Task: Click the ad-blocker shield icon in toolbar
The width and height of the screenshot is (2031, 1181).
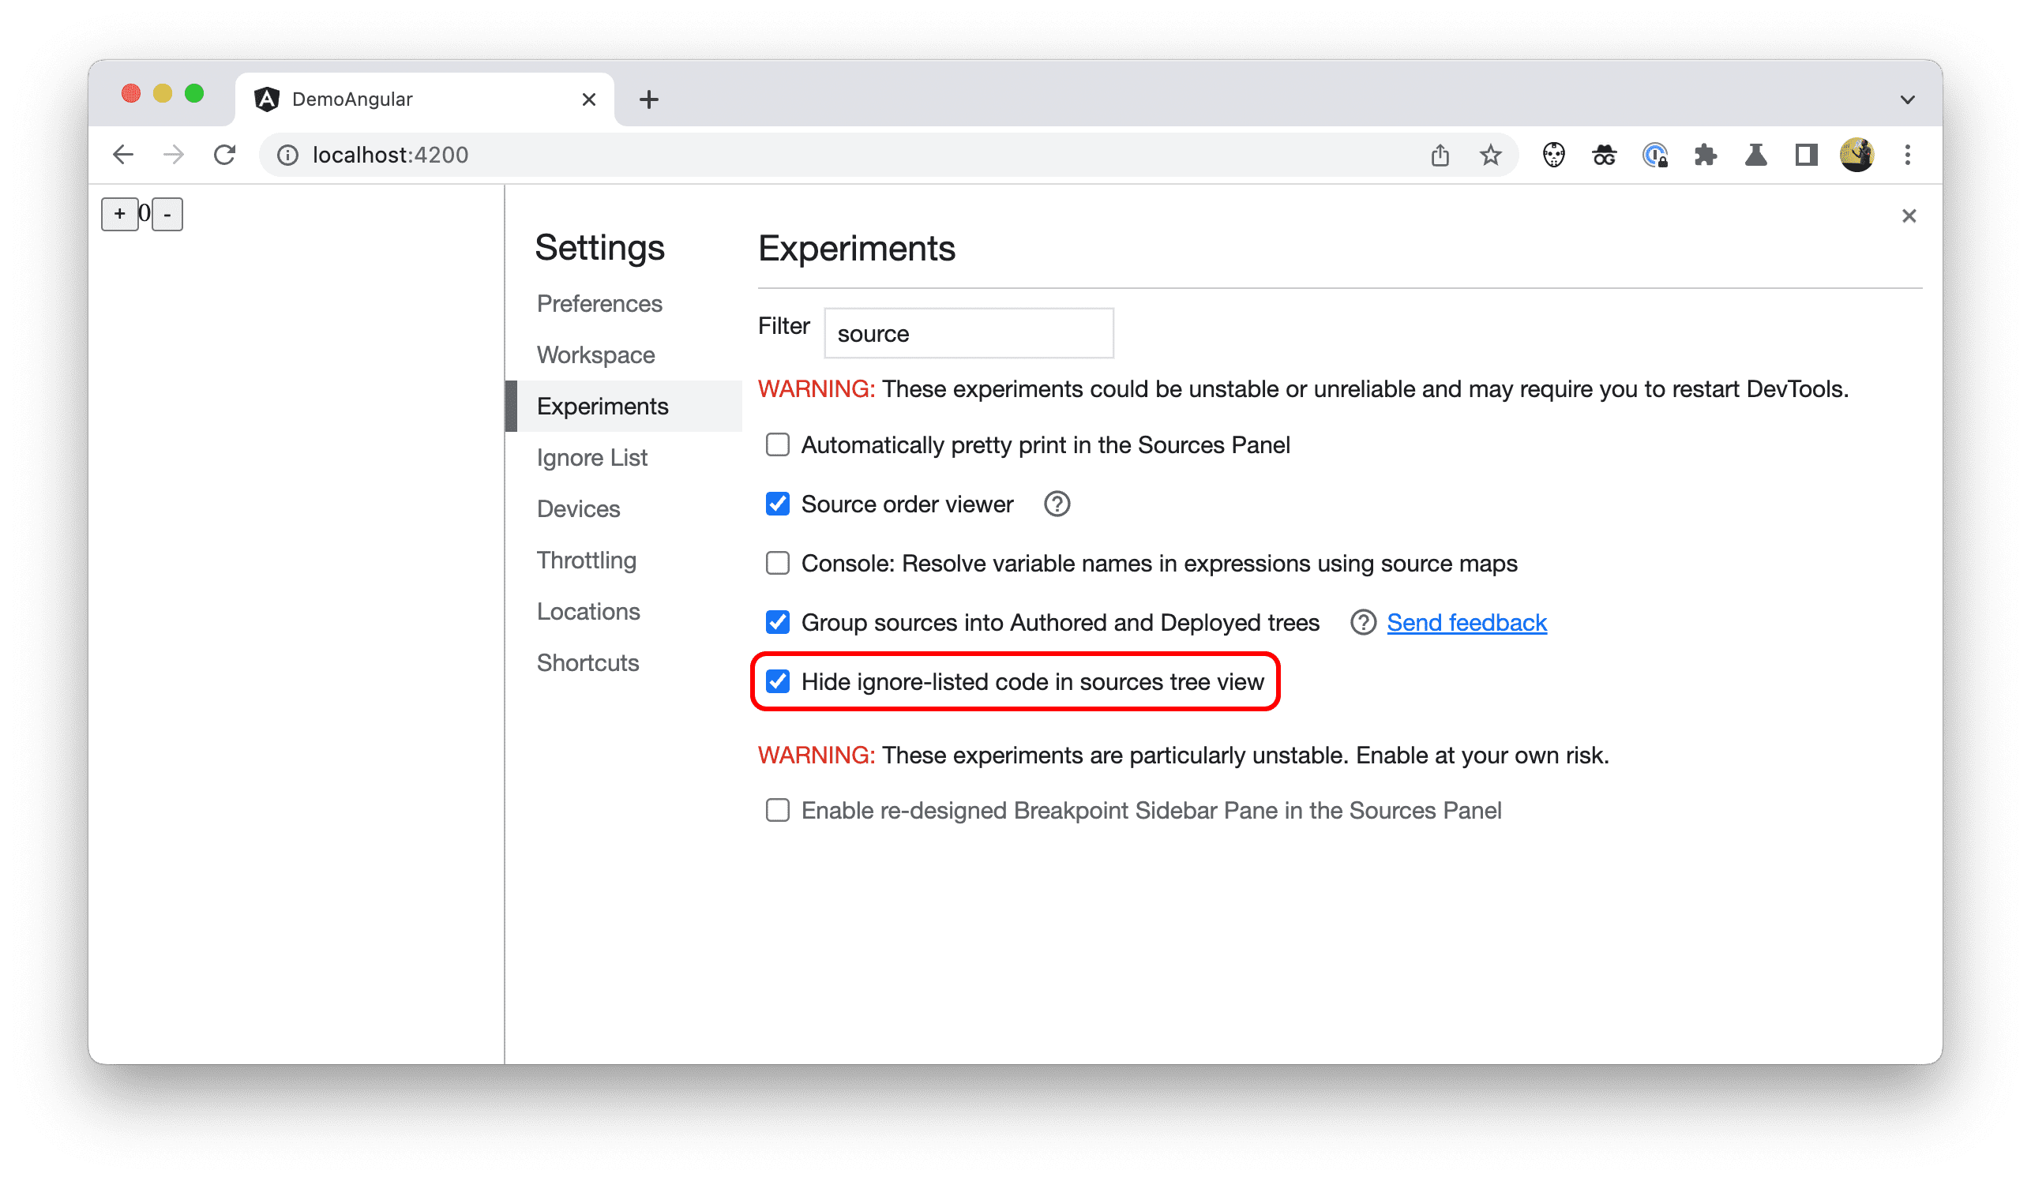Action: [x=1556, y=155]
